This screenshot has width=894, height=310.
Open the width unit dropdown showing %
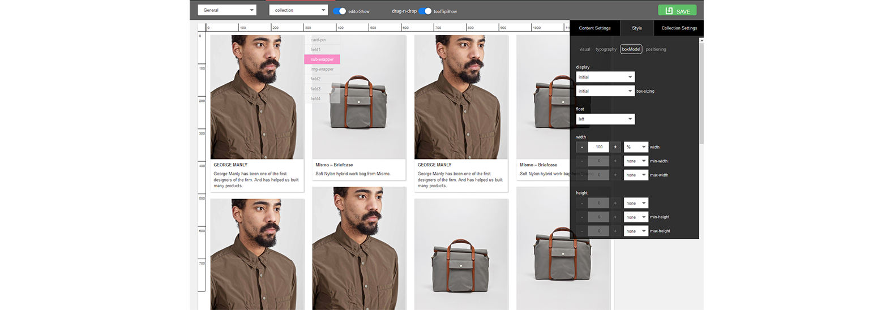pyautogui.click(x=636, y=147)
